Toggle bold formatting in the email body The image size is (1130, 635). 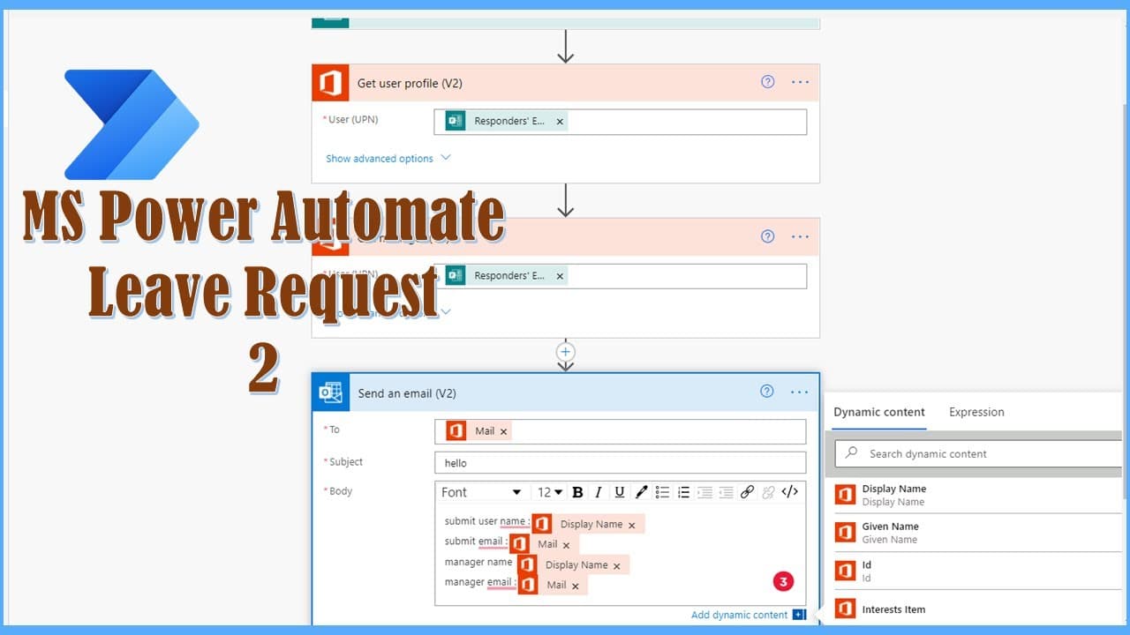click(577, 492)
